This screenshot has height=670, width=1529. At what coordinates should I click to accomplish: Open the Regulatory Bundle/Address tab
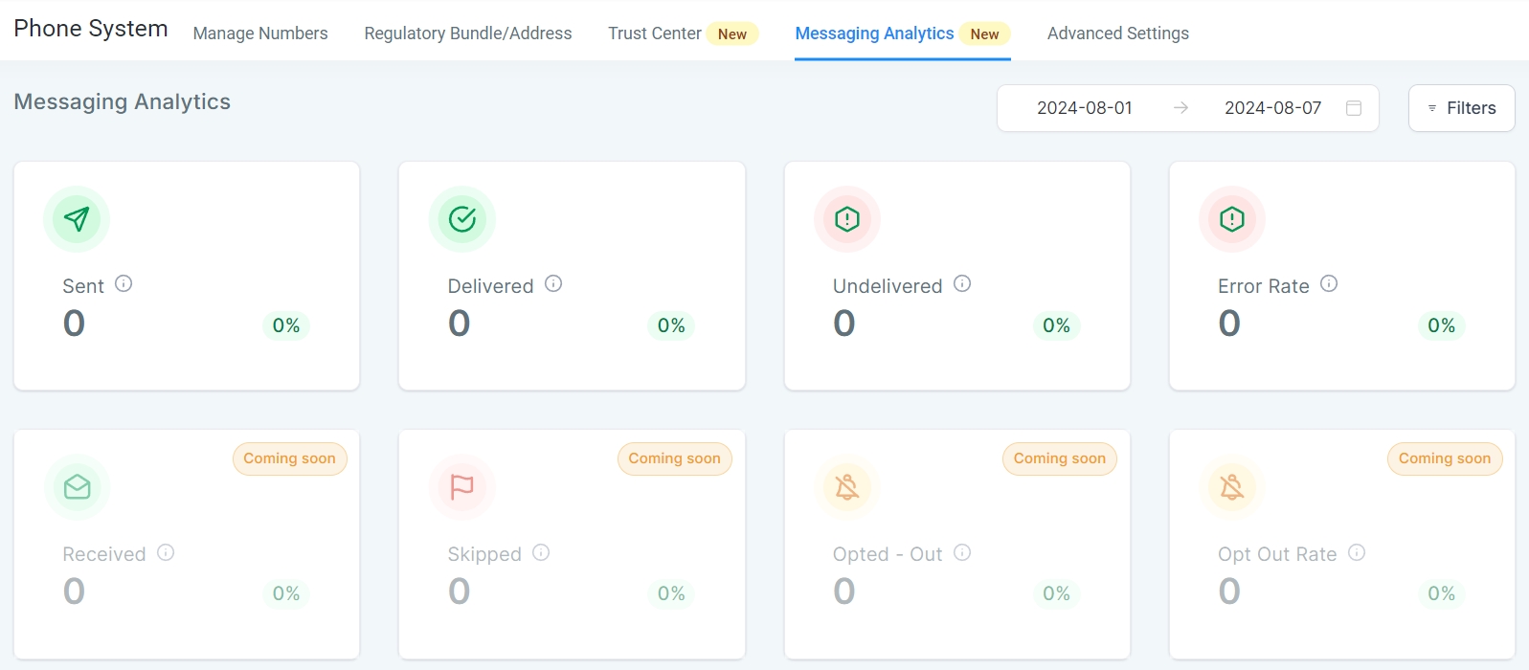point(468,33)
